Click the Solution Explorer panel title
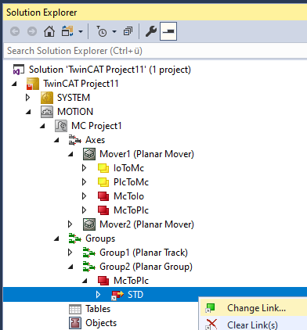The height and width of the screenshot is (330, 307). [x=42, y=13]
